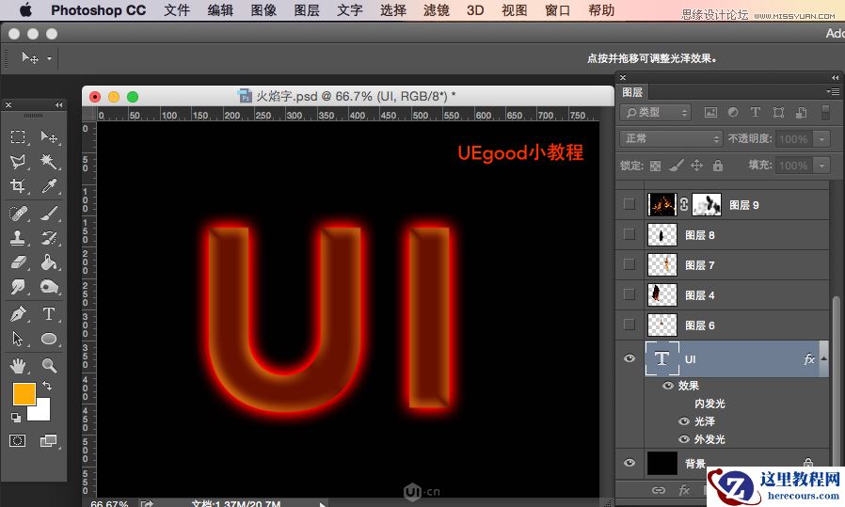Viewport: 845px width, 507px height.
Task: Click the 图层 9 layer mask thumbnail
Action: 707,205
